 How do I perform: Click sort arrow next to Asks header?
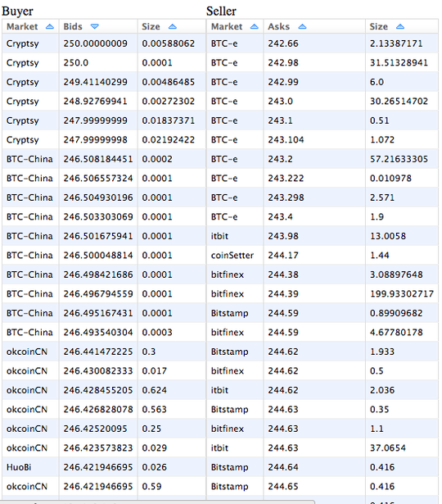(302, 27)
